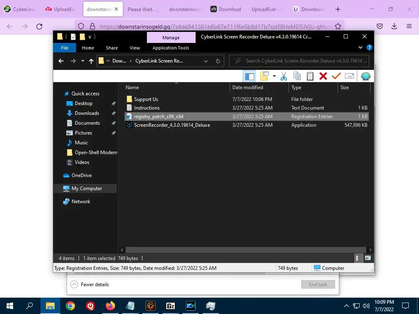This screenshot has height=314, width=419.
Task: Open Firefox application menu
Action: tap(409, 26)
